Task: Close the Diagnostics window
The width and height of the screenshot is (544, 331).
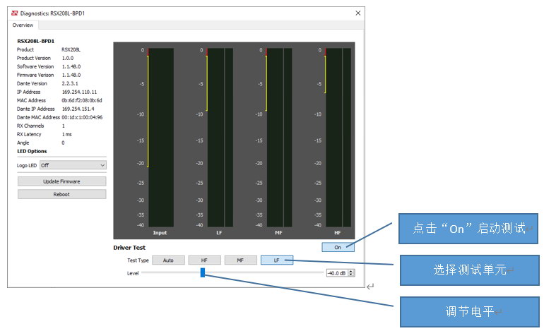Action: [x=357, y=13]
